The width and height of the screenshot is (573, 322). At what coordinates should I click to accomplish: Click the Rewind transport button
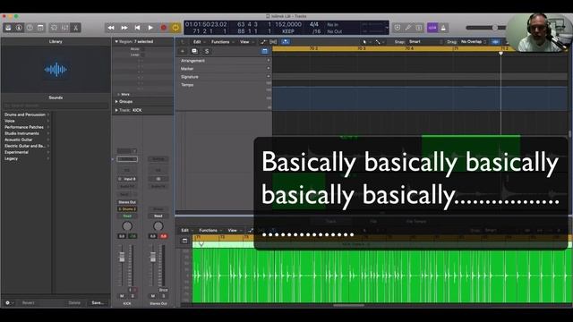pyautogui.click(x=111, y=28)
